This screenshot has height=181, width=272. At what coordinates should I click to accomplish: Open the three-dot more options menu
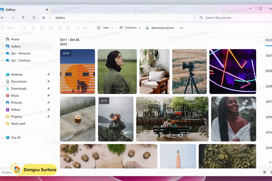[181, 28]
